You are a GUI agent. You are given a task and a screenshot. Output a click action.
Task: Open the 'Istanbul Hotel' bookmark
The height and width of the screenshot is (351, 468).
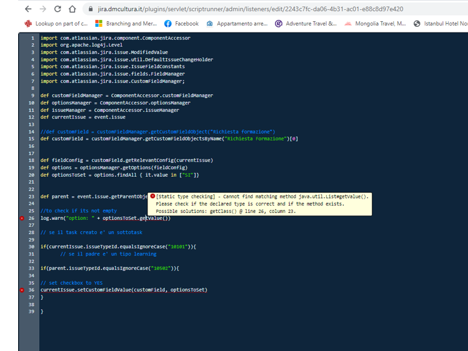point(441,24)
